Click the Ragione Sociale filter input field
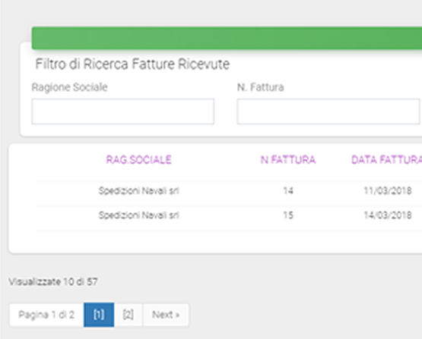422x339 pixels. [x=122, y=111]
